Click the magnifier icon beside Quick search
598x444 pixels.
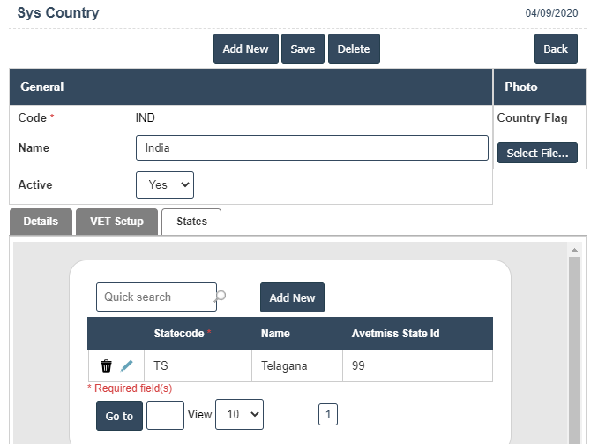(221, 297)
